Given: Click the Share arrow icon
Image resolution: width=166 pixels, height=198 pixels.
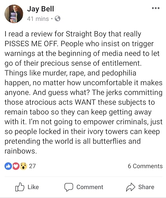Looking at the screenshot, I should point(131,187).
